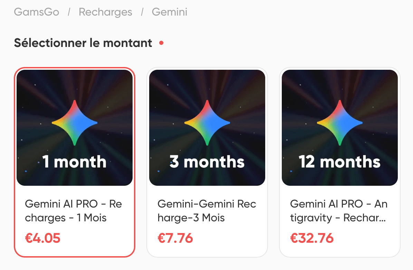Open the Recharges breadcrumb link
This screenshot has width=413, height=270.
tap(105, 12)
